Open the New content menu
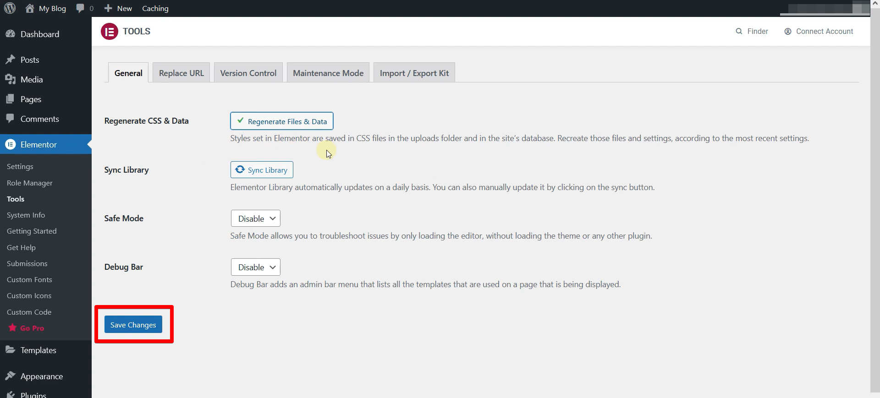Screen dimensions: 880x398 point(118,8)
